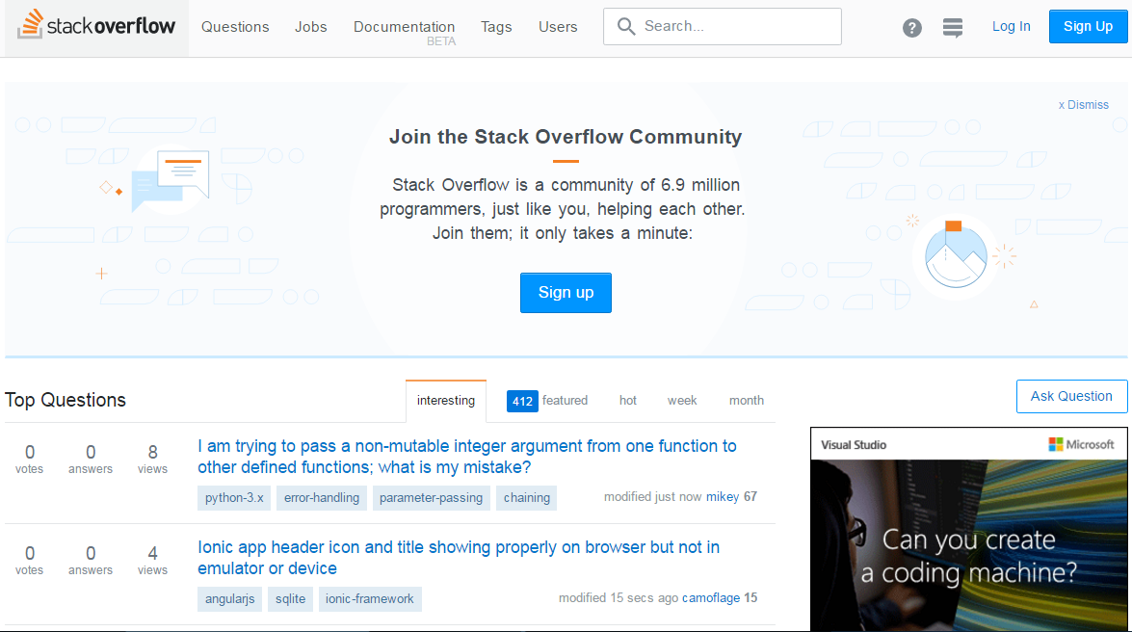The image size is (1132, 632).
Task: Show the month questions tab
Action: tap(747, 401)
